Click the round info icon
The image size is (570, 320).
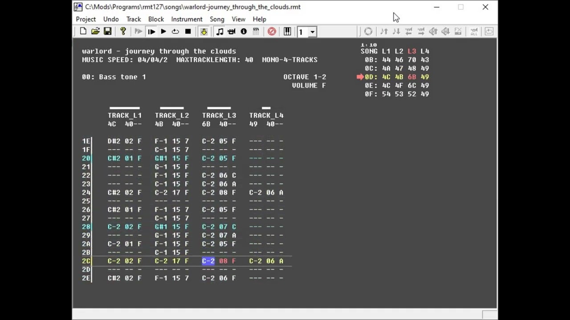point(244,32)
